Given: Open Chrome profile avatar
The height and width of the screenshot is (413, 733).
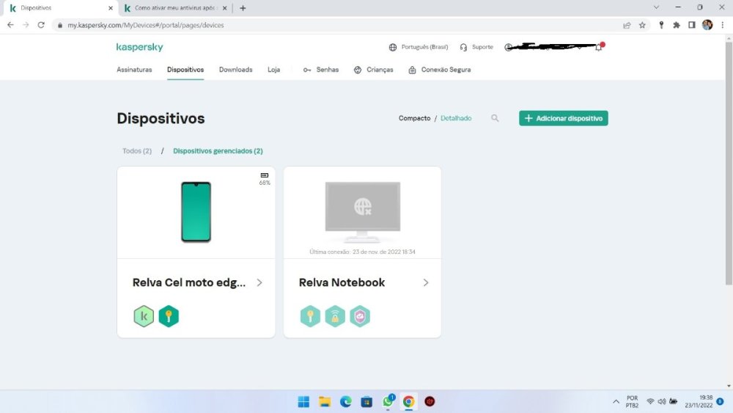Looking at the screenshot, I should 707,25.
